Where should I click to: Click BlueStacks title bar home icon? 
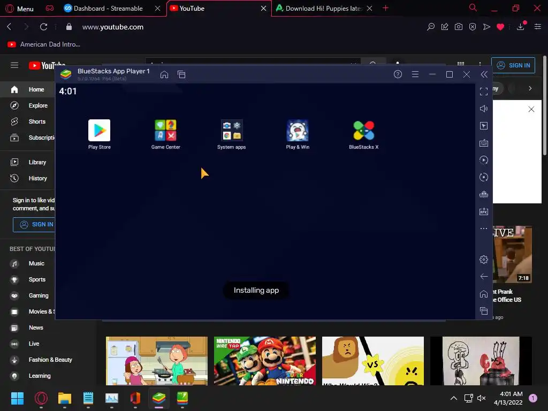(x=164, y=74)
